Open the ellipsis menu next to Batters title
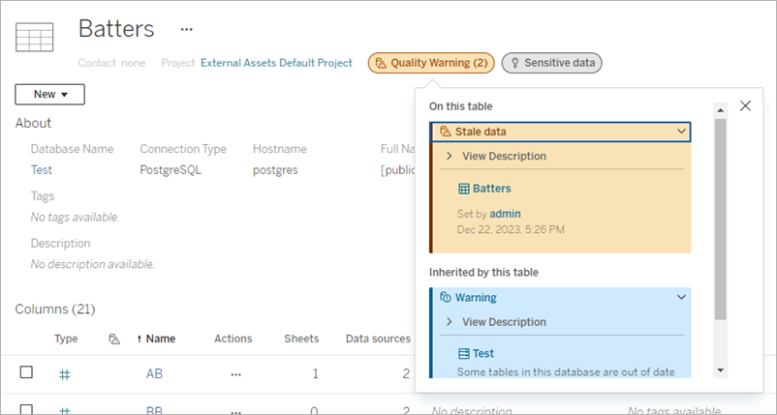Screen dimensions: 777x415 tap(187, 30)
